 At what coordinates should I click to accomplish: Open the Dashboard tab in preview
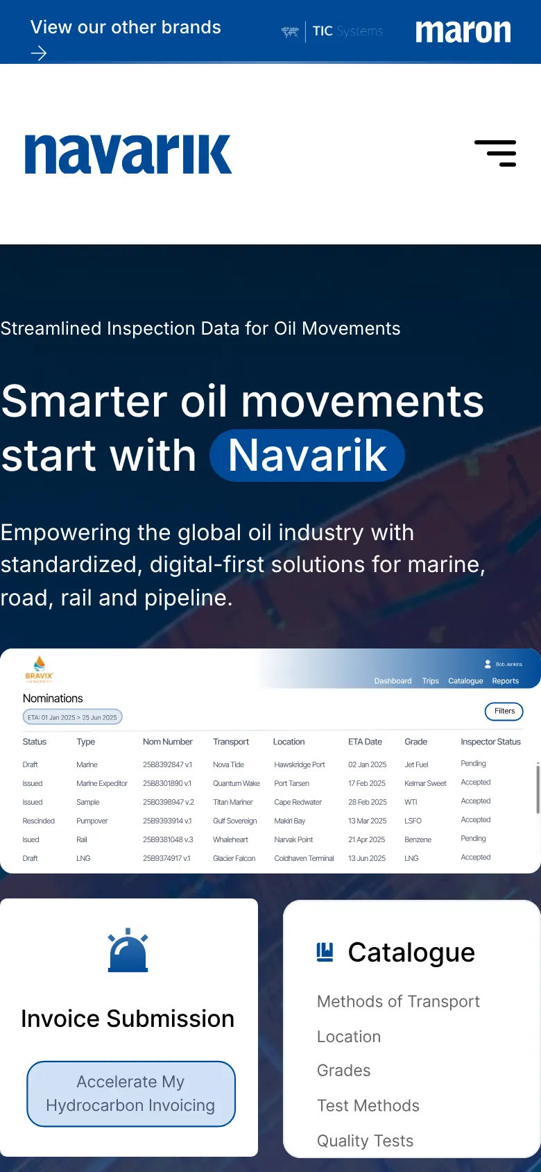tap(393, 681)
